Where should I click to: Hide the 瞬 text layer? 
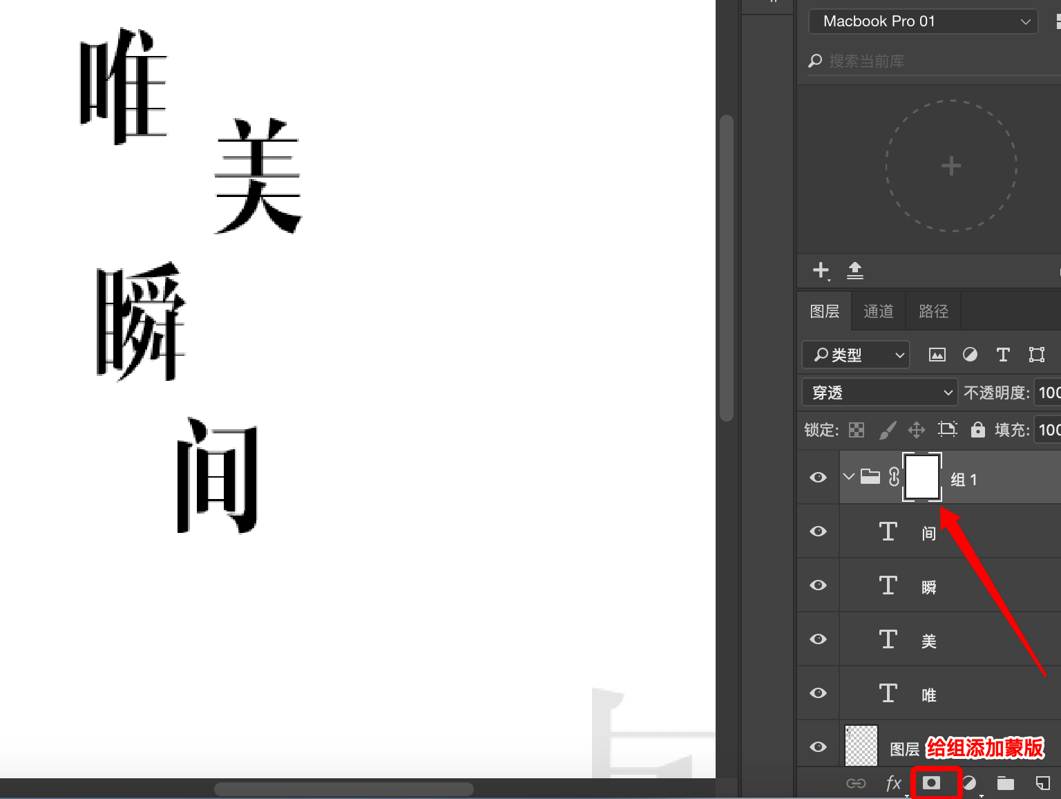pos(819,585)
